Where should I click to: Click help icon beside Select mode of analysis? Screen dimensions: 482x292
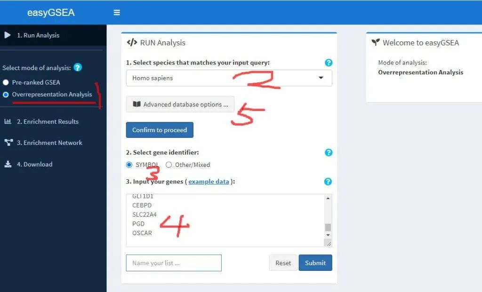pos(78,67)
